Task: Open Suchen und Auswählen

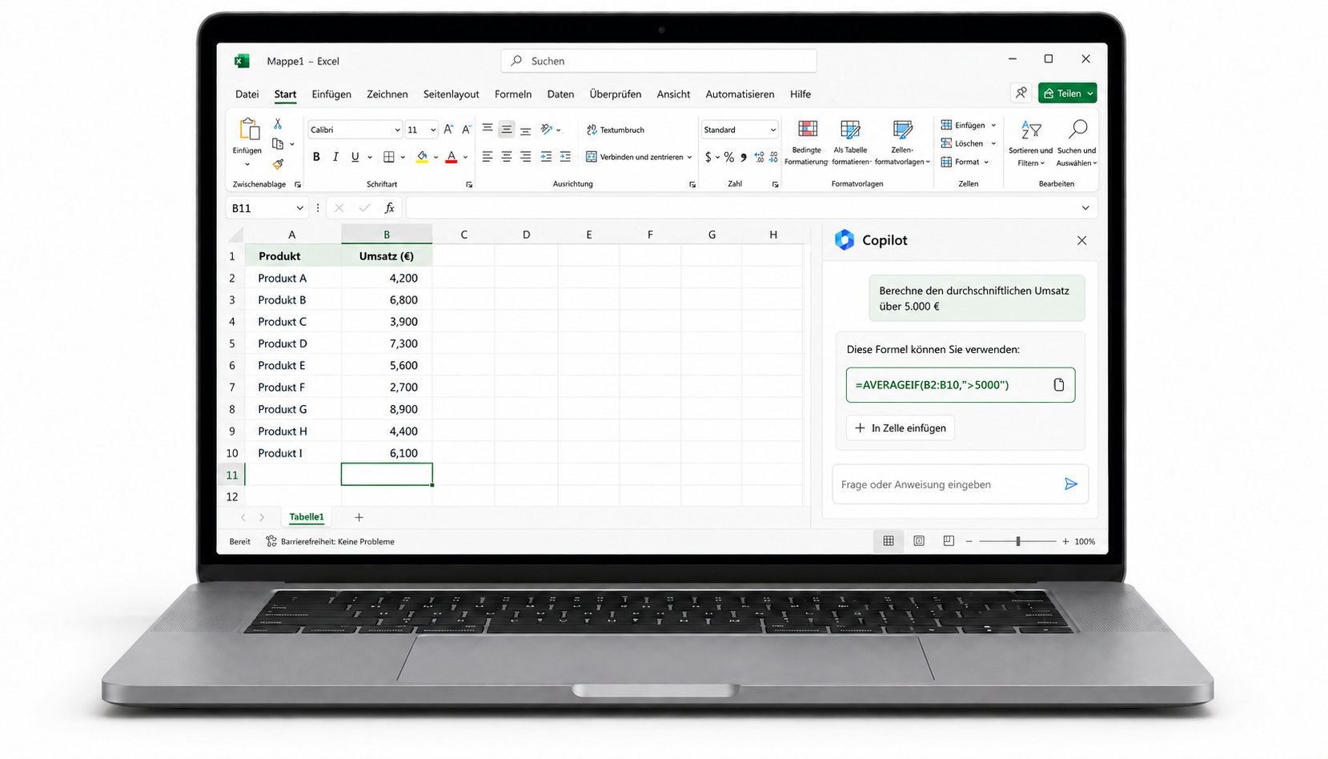Action: (1077, 143)
